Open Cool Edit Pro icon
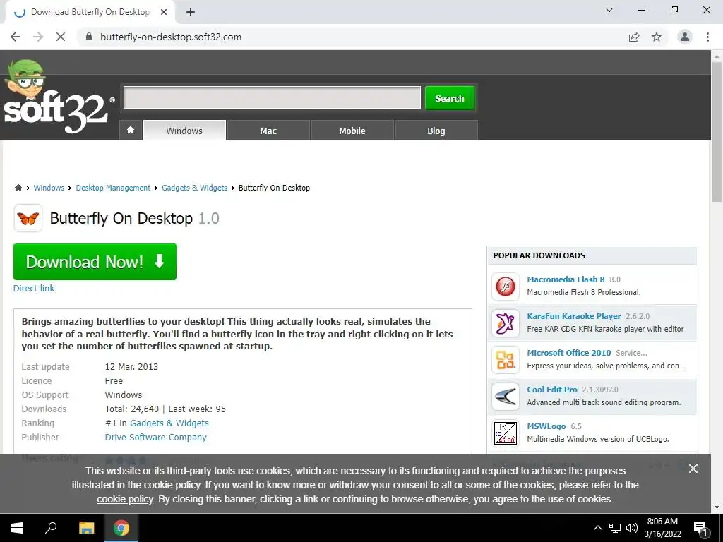This screenshot has width=723, height=542. pos(506,397)
